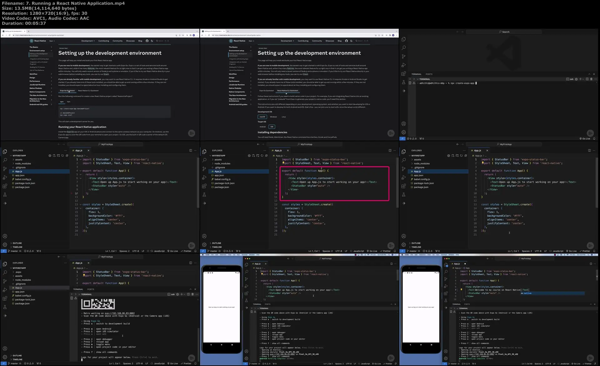Open Community link on Yarn-tab docs page

(x=117, y=41)
